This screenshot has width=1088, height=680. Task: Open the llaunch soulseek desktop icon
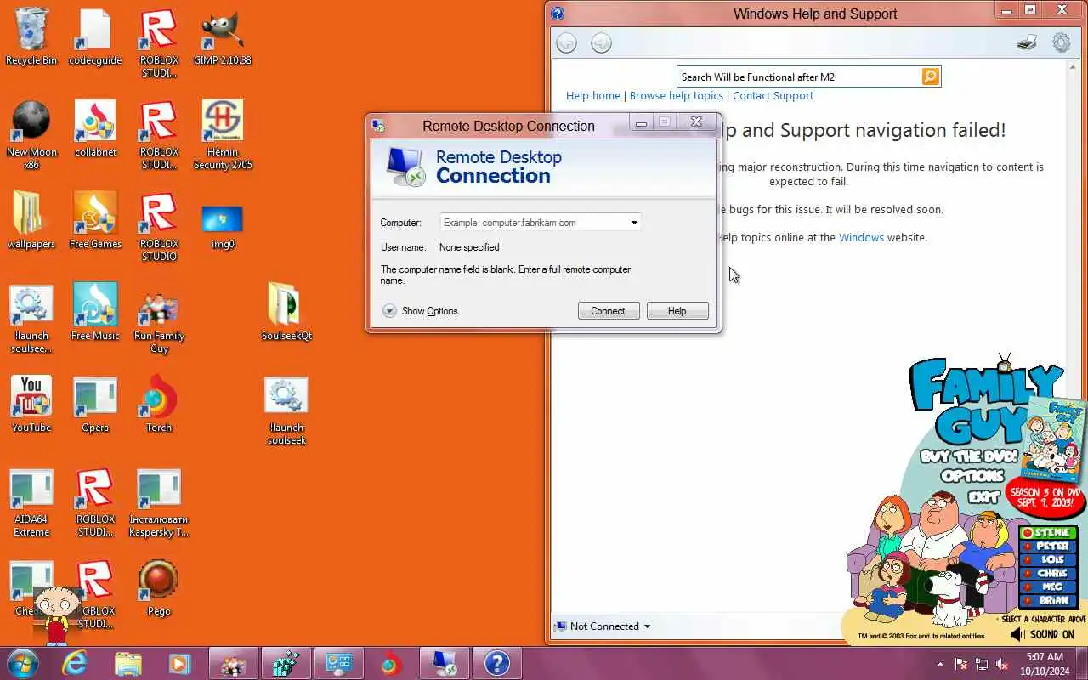(286, 411)
